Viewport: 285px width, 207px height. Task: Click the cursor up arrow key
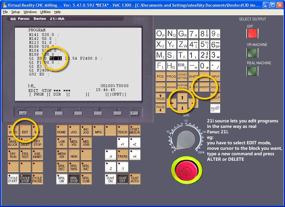[182, 98]
